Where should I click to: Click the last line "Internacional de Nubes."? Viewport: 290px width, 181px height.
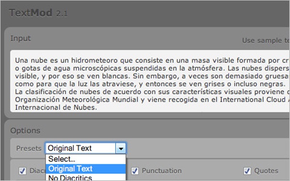pos(56,107)
